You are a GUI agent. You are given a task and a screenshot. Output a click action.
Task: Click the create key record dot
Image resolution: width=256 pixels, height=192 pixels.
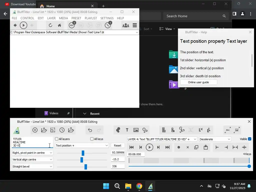click(178, 147)
